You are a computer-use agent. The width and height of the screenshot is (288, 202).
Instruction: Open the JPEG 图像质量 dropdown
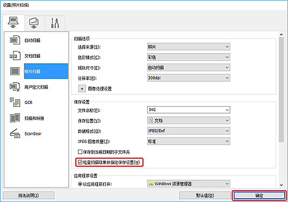pos(188,141)
